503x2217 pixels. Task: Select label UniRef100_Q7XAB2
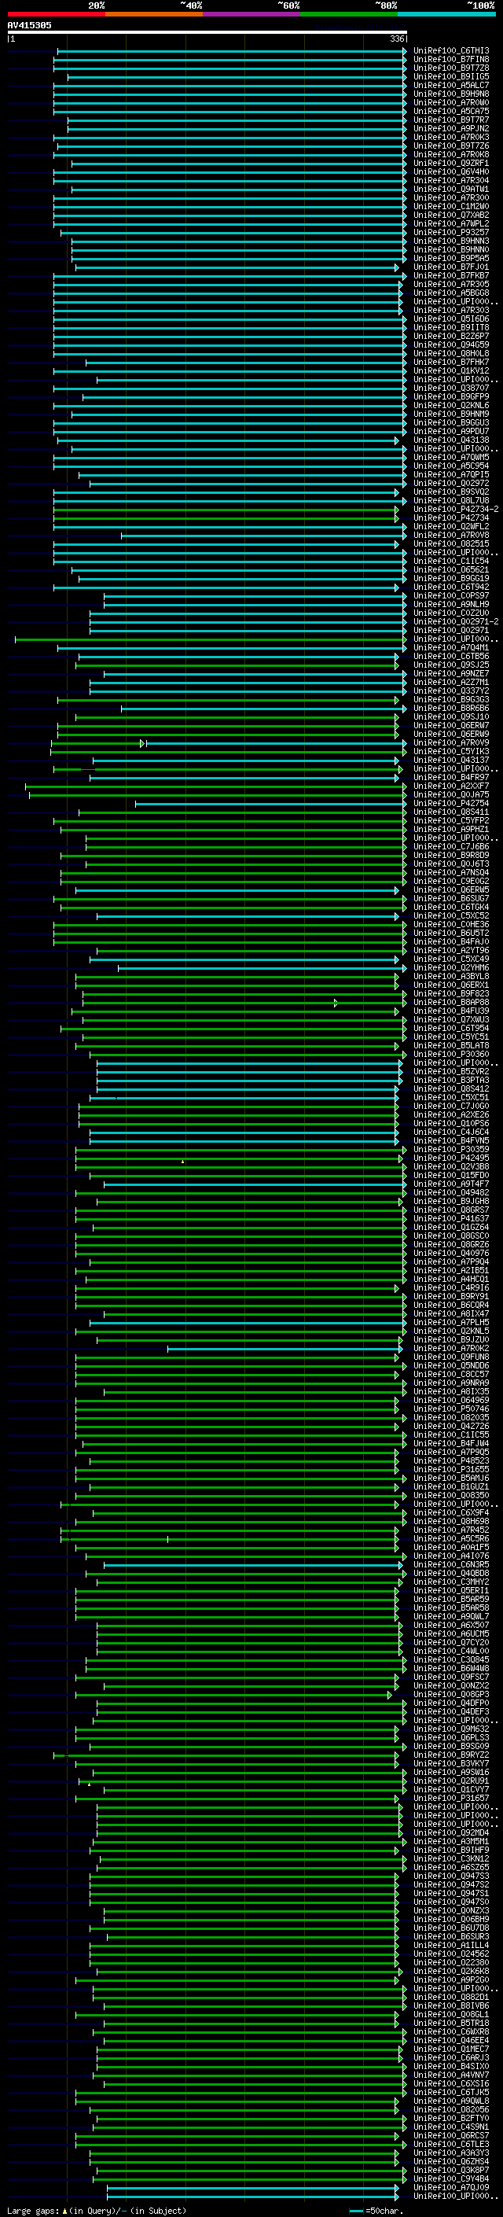451,215
